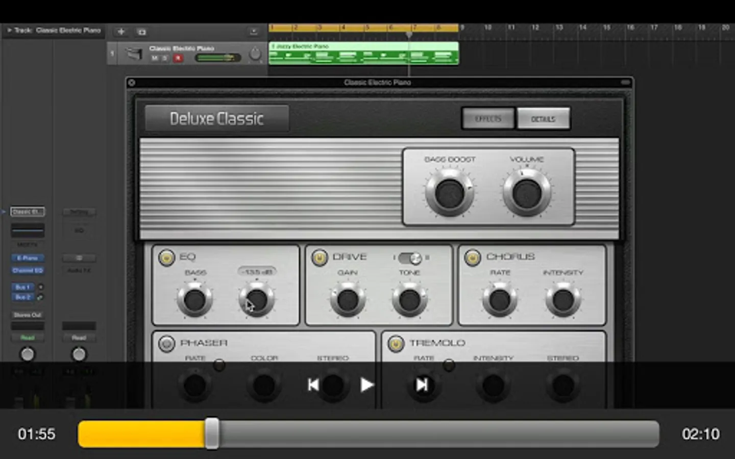Image resolution: width=735 pixels, height=459 pixels.
Task: Open the E-Piano instrument slot
Action: click(28, 258)
